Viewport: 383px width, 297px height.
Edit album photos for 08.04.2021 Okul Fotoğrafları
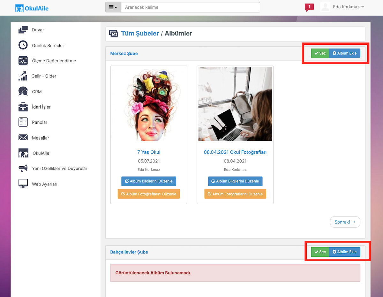(235, 194)
